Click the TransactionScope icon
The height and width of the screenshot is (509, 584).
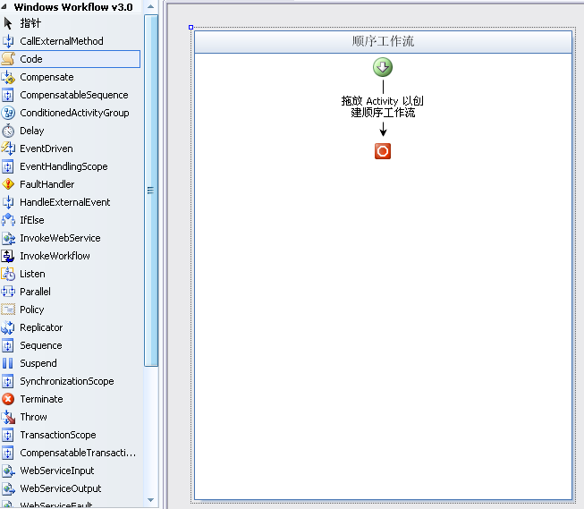(x=8, y=435)
